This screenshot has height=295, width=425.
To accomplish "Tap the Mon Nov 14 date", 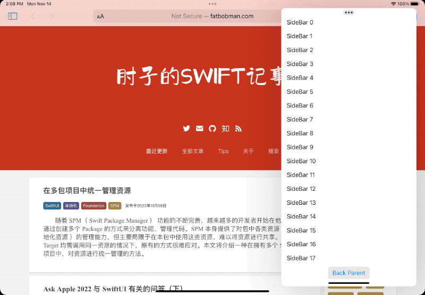I will [39, 4].
